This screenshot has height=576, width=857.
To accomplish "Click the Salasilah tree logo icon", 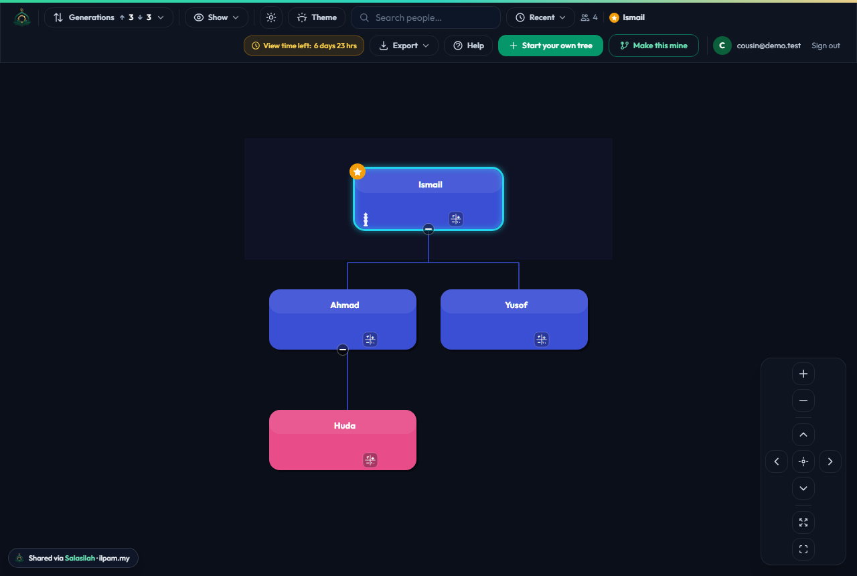I will click(x=22, y=17).
